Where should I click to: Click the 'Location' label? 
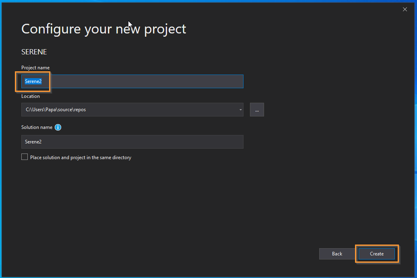click(x=31, y=96)
